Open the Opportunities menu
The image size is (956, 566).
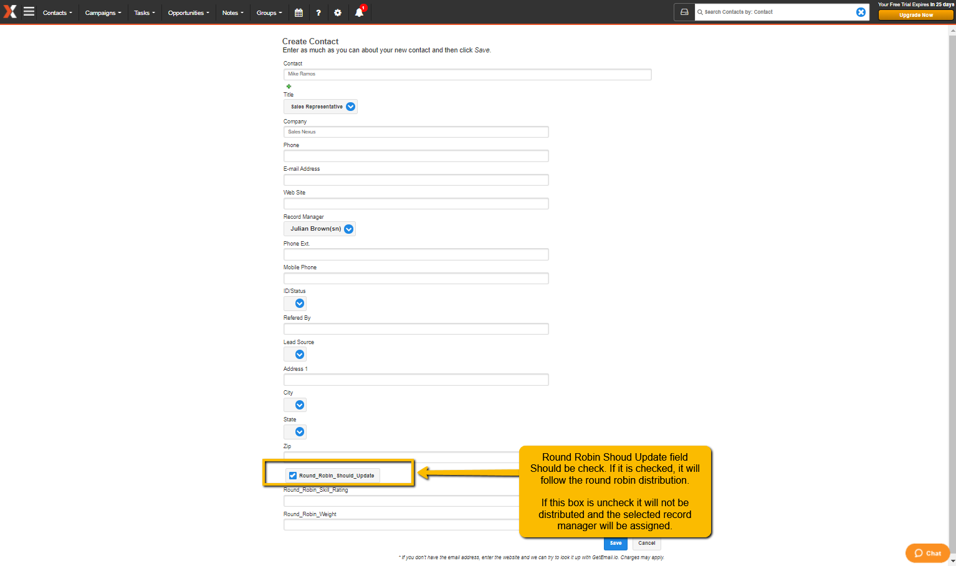[x=188, y=12]
